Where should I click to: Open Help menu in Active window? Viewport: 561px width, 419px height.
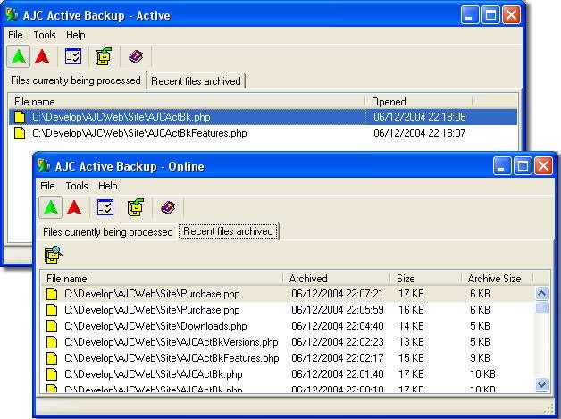76,35
